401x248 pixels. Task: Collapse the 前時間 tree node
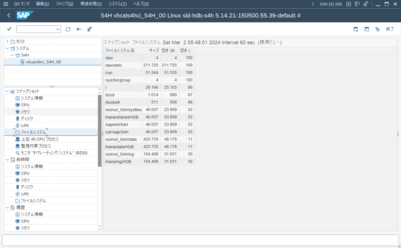tap(7, 160)
